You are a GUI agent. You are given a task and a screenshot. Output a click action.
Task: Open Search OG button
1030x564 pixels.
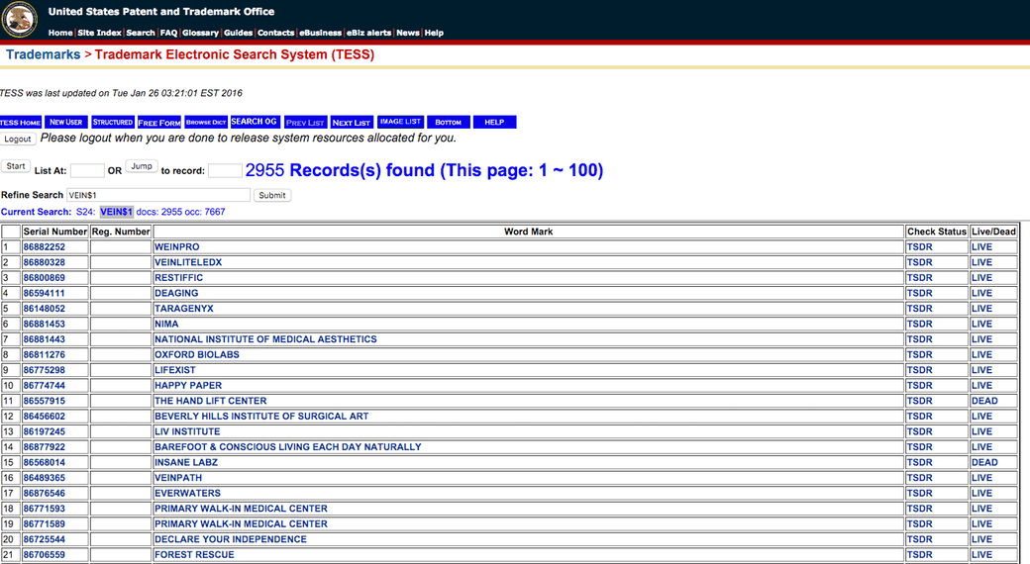(x=254, y=122)
